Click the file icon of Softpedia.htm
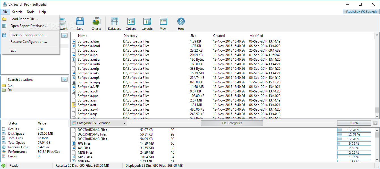The image size is (380, 169). pos(74,41)
